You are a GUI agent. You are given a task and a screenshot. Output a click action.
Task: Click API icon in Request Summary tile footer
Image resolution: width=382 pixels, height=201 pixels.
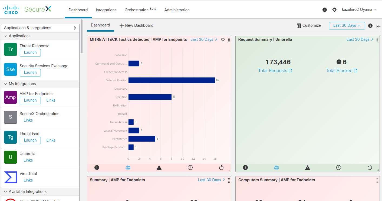tap(276, 167)
